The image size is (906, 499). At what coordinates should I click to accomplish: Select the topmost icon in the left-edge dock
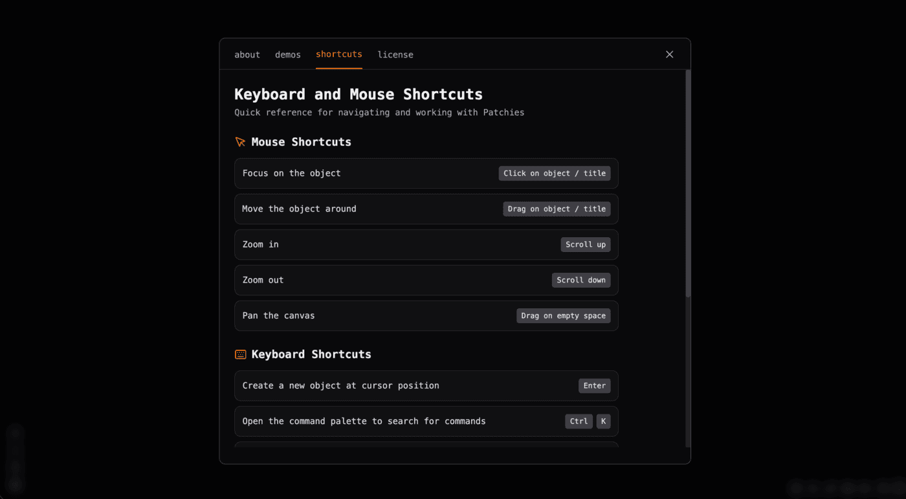coord(15,432)
